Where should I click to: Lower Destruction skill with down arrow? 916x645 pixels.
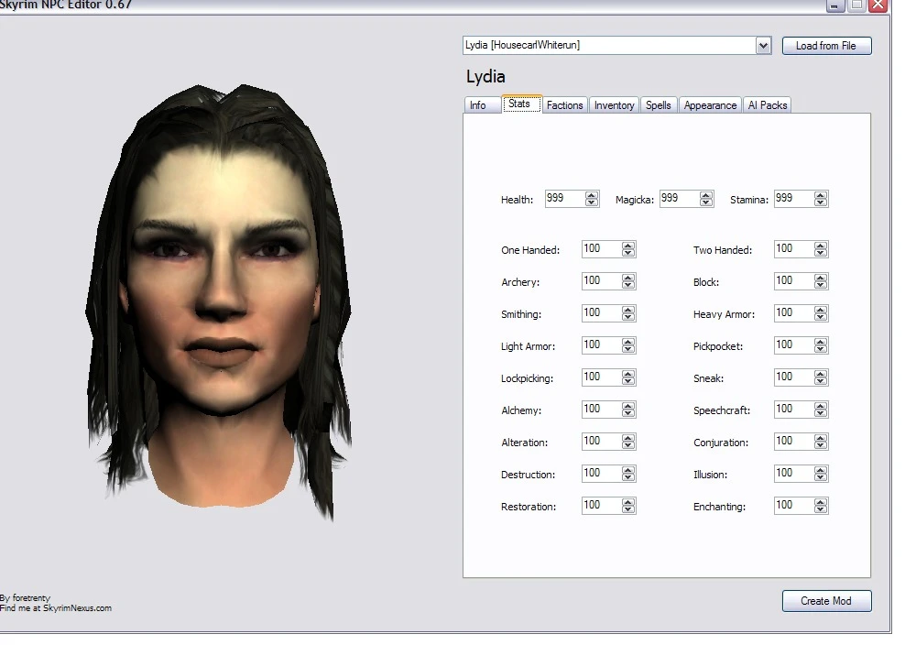coord(628,478)
